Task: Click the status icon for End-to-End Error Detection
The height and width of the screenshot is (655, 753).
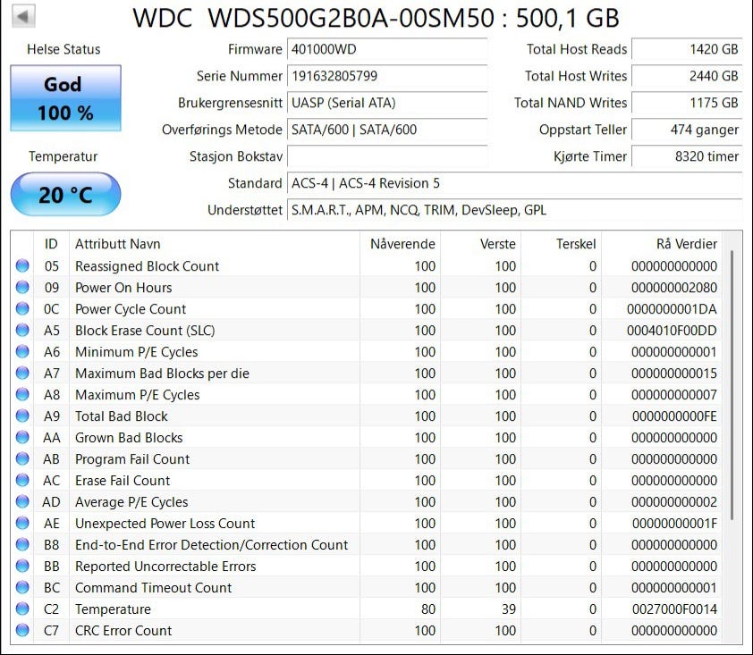Action: click(22, 544)
